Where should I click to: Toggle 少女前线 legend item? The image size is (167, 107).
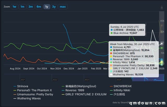(117, 94)
